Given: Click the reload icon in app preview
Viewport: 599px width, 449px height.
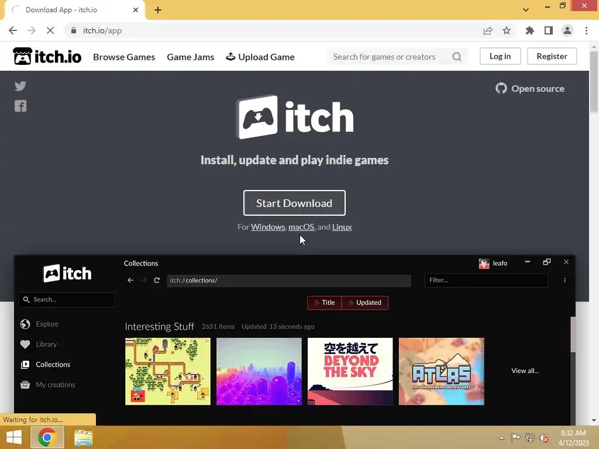Looking at the screenshot, I should [x=157, y=280].
